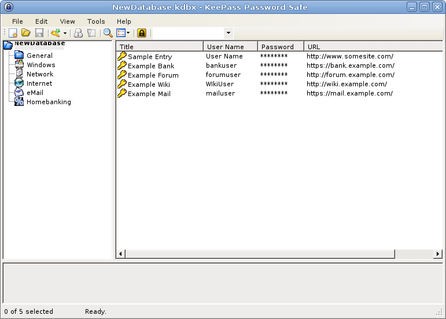Image resolution: width=446 pixels, height=319 pixels.
Task: Open the Help menu
Action: click(x=124, y=21)
